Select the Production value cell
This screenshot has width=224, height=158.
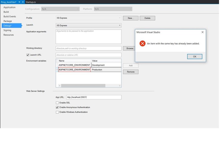click(x=106, y=70)
